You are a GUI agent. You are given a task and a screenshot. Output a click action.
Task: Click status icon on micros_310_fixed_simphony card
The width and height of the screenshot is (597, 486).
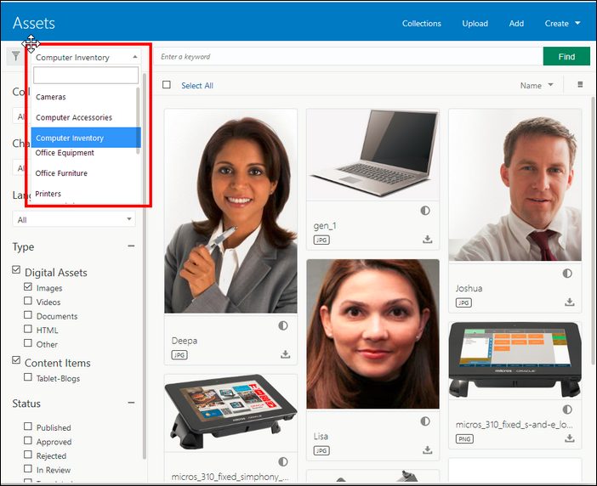tap(283, 461)
